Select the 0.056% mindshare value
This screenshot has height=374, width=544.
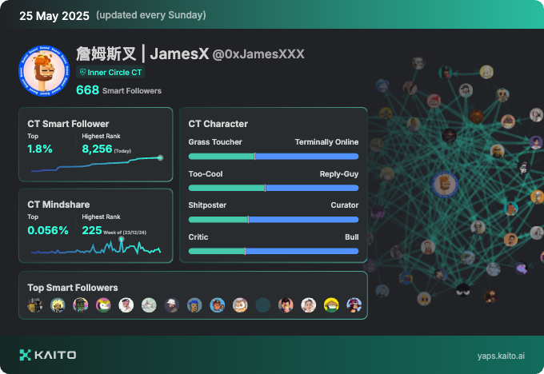[48, 230]
